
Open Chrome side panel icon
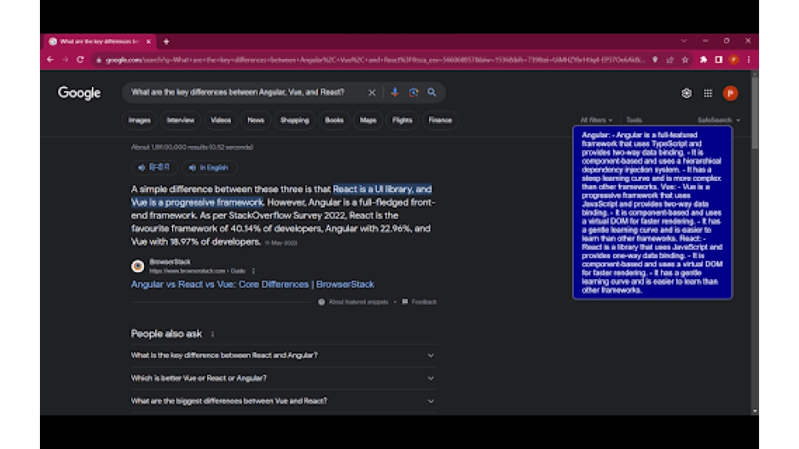coord(718,60)
